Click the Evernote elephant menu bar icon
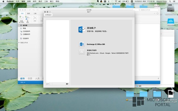This screenshot has width=178, height=111. coord(98,1)
